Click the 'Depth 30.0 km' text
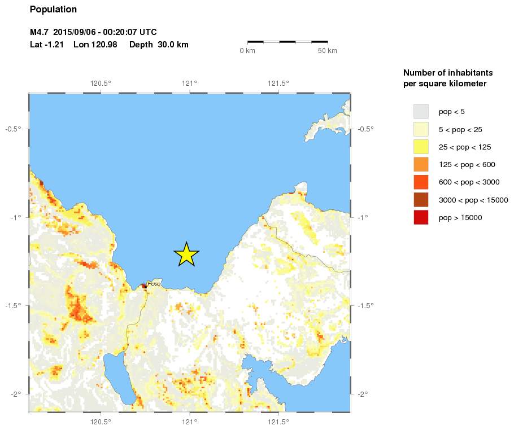514x430 pixels. pyautogui.click(x=159, y=45)
